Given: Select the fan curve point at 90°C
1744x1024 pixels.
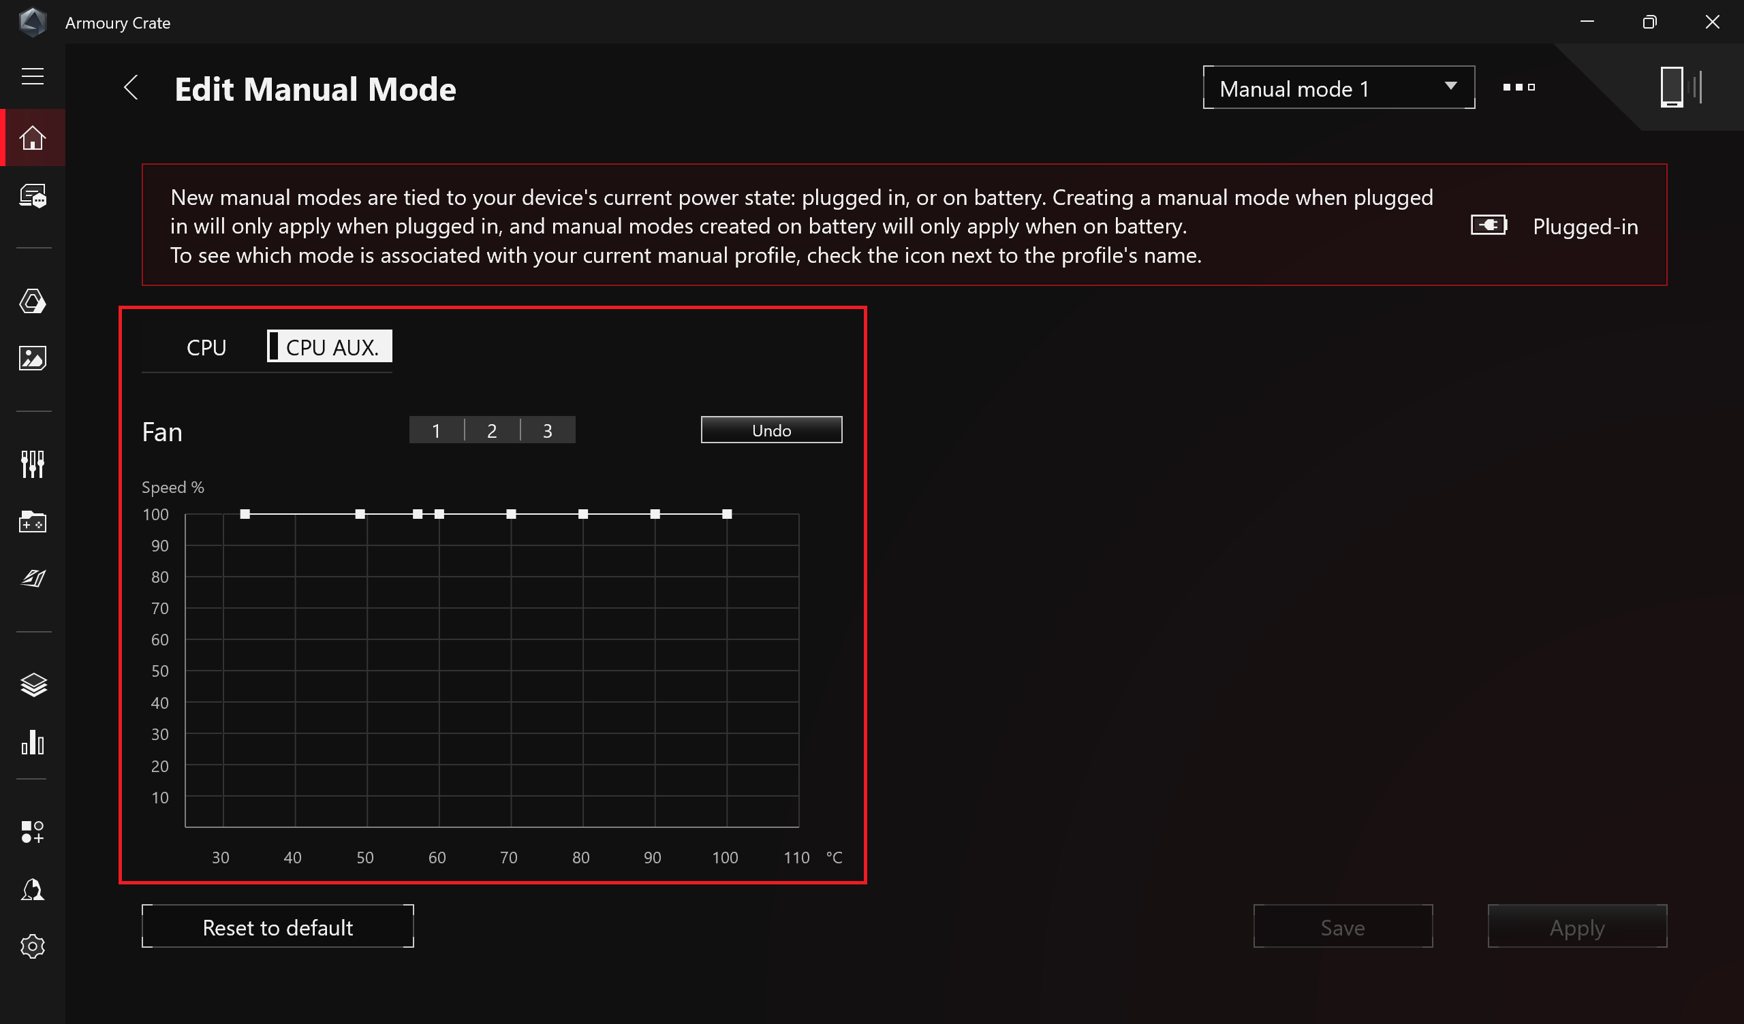Looking at the screenshot, I should pyautogui.click(x=655, y=514).
